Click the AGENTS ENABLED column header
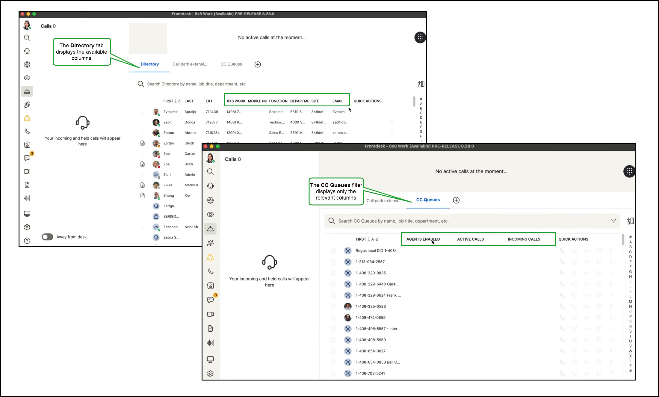The height and width of the screenshot is (397, 659). click(423, 239)
